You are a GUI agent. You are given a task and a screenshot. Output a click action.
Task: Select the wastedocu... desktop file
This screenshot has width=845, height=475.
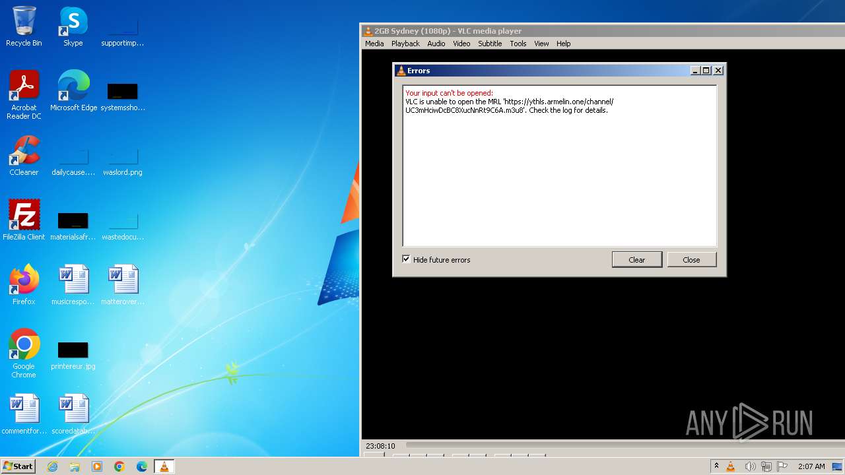123,227
